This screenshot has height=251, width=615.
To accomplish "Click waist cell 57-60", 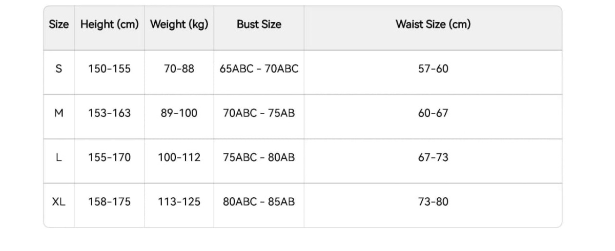I will click(x=433, y=69).
